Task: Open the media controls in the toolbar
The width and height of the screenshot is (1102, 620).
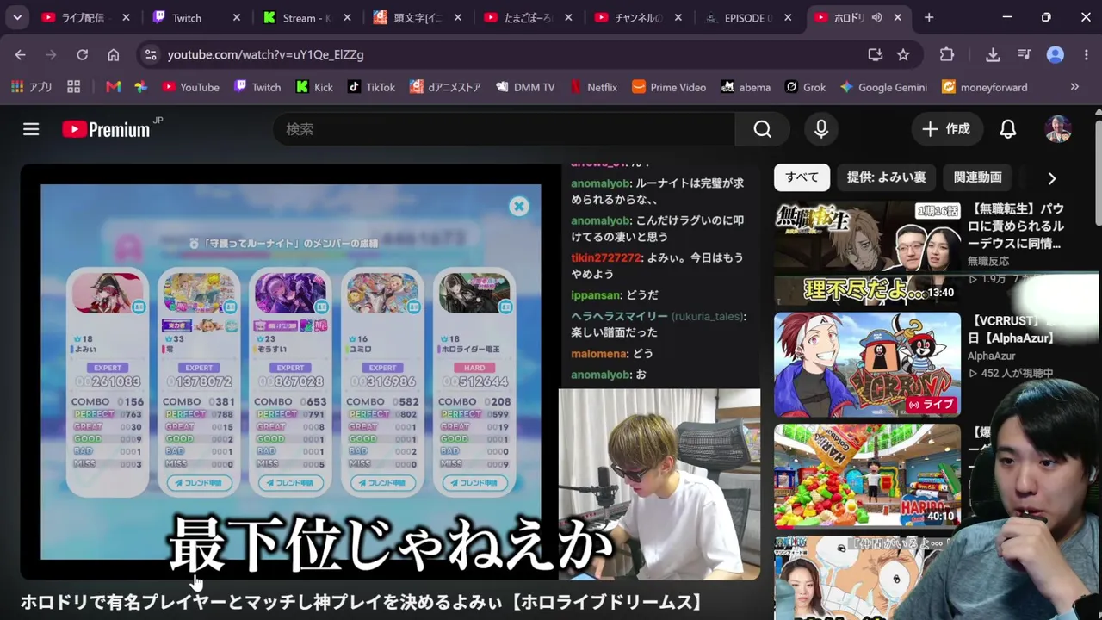Action: [x=1024, y=54]
